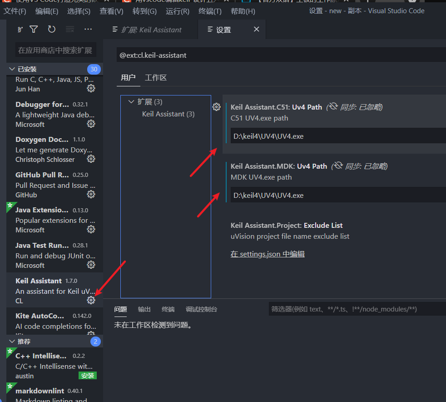
Task: Click the settings gear beside C51 Uv4 Path
Action: 217,107
